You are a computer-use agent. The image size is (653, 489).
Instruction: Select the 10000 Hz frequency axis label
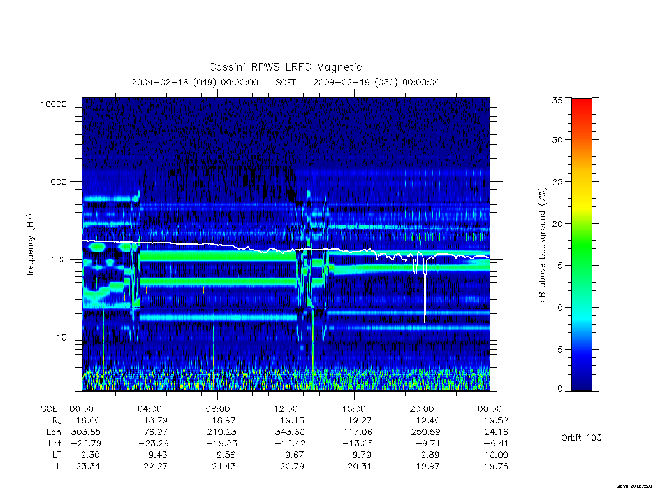[54, 104]
